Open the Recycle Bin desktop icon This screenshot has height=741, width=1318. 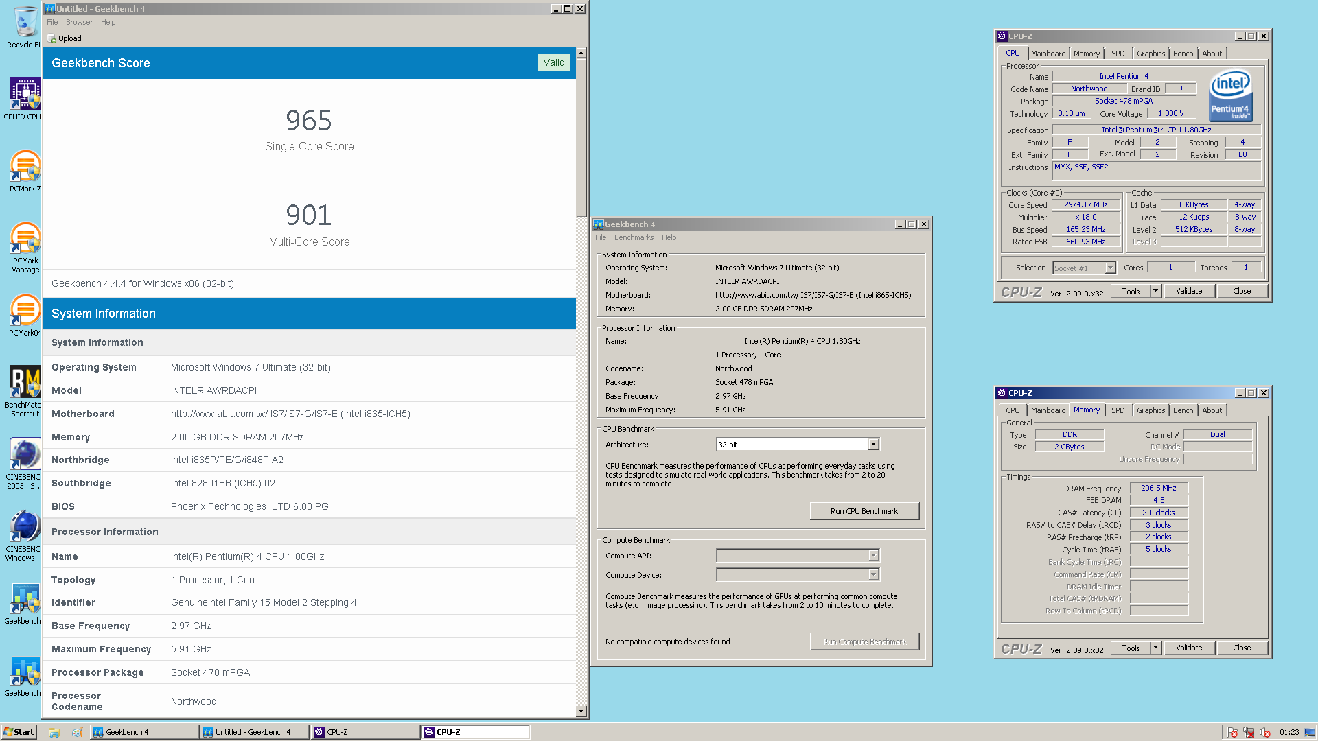pyautogui.click(x=25, y=27)
